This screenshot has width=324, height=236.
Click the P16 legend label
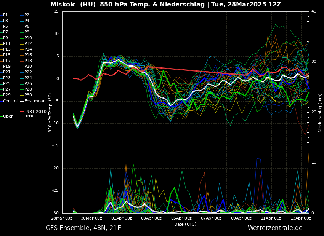tap(28, 55)
